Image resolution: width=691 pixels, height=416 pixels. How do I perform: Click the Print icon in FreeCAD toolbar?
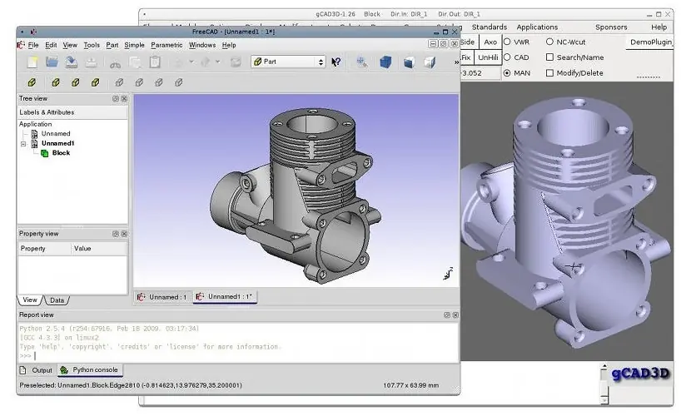92,62
